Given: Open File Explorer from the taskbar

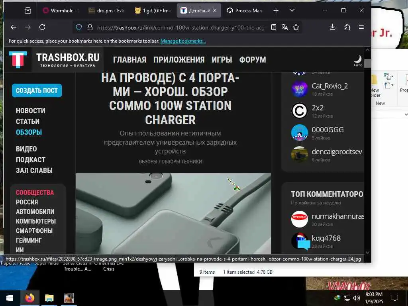Looking at the screenshot, I should click(49, 298).
